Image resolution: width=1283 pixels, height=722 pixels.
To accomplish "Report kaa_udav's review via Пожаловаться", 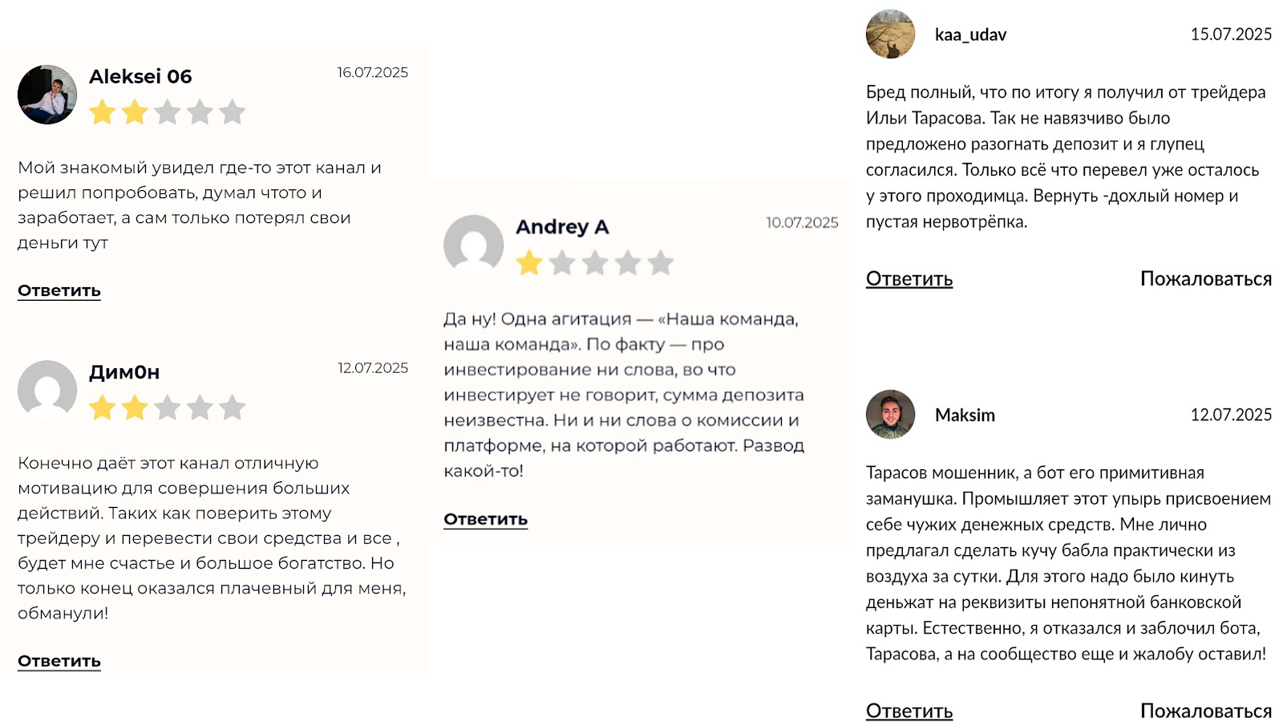I will click(x=1206, y=279).
